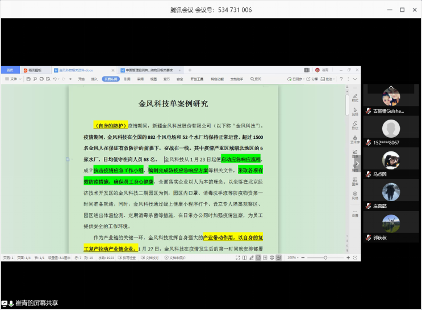Click zoom out minus button
This screenshot has height=310, width=422.
coord(303,258)
